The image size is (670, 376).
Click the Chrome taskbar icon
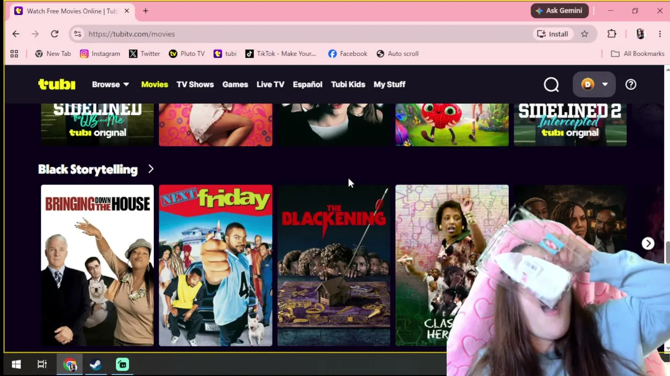[70, 365]
